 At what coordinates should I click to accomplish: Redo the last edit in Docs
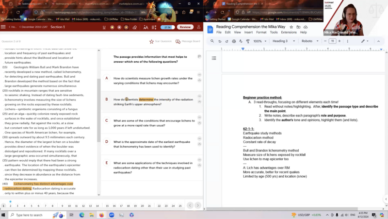coord(226,41)
